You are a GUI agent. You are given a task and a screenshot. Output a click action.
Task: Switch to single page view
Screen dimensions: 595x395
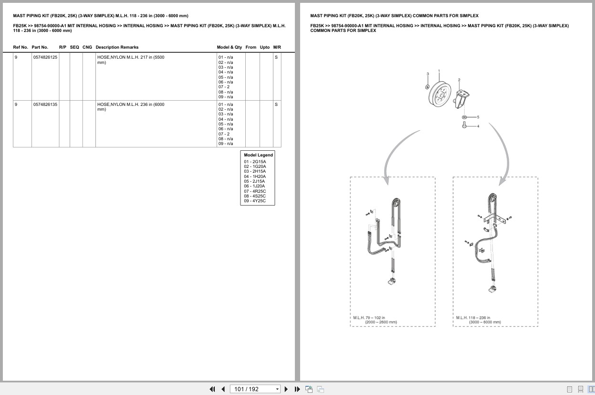[569, 389]
